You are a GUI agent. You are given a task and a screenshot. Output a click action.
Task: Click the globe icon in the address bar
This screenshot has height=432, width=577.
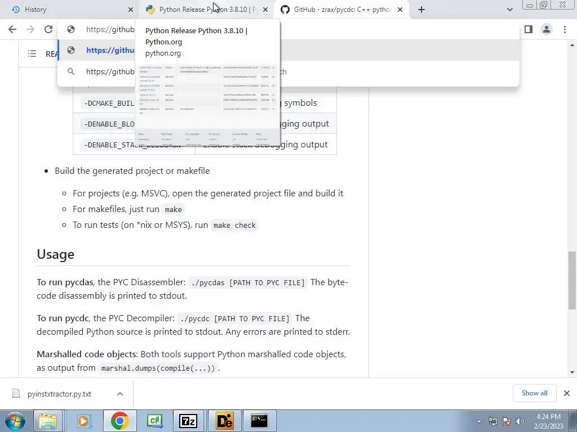coord(71,29)
